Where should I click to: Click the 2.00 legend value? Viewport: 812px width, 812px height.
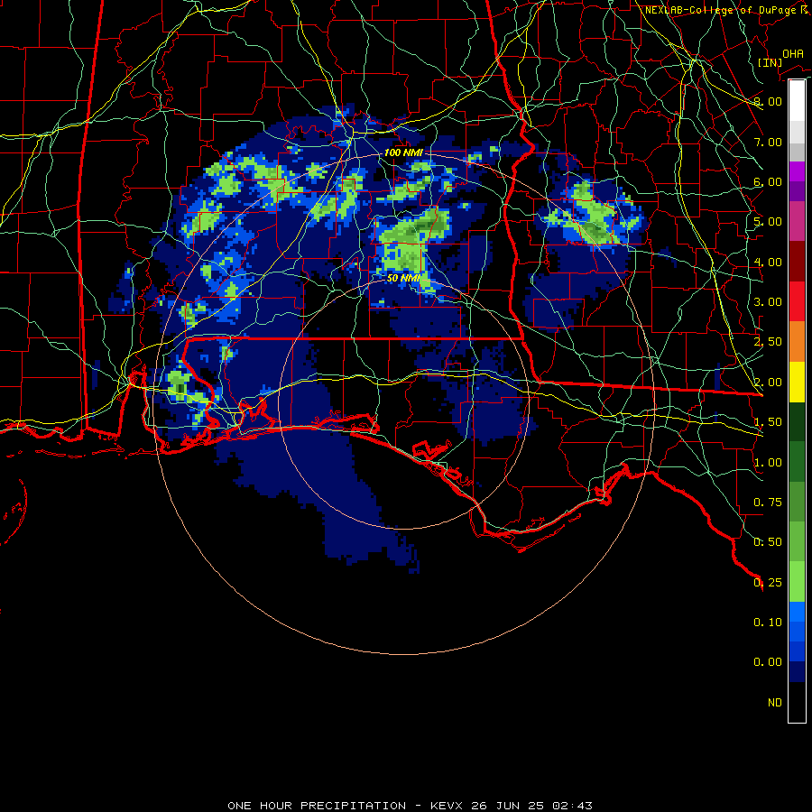768,383
